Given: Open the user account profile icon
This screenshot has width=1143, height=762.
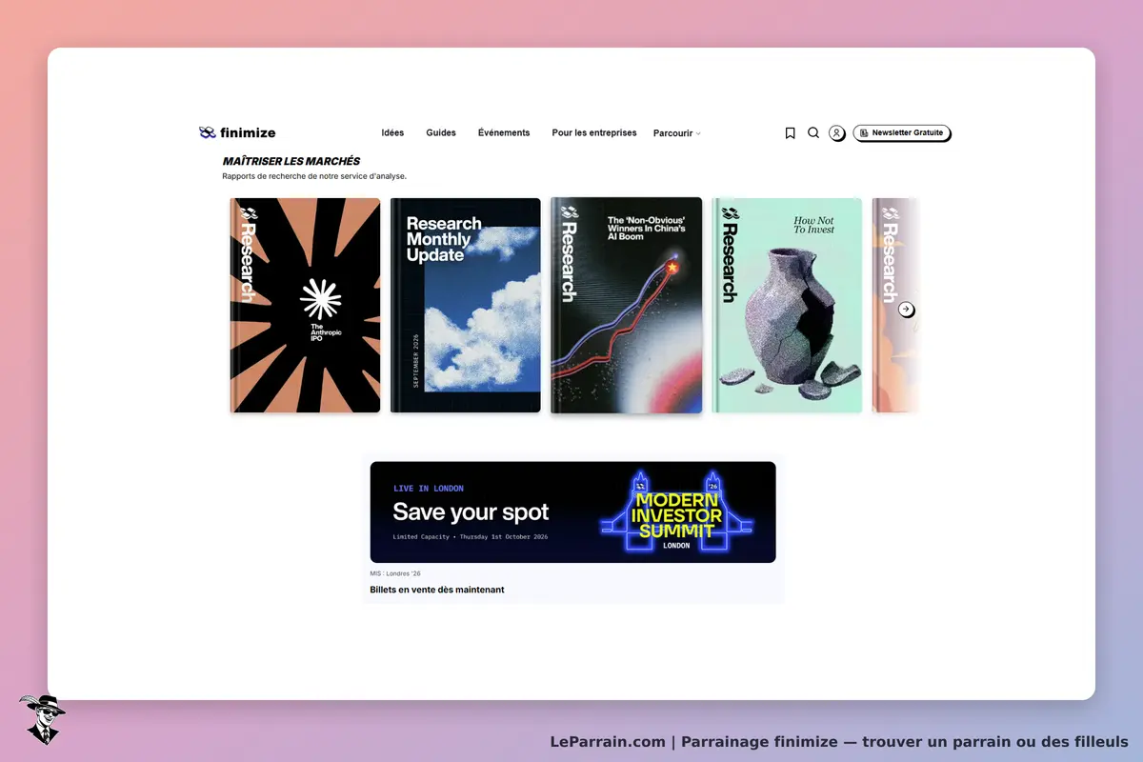Looking at the screenshot, I should click(x=836, y=133).
